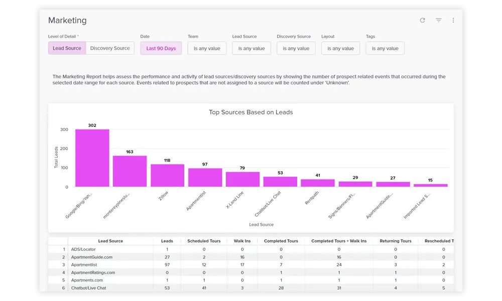Click Leads value 97 in Apartmentlist row
The height and width of the screenshot is (301, 502).
tap(167, 264)
